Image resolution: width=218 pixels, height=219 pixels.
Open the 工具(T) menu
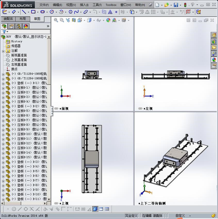pyautogui.click(x=97, y=5)
